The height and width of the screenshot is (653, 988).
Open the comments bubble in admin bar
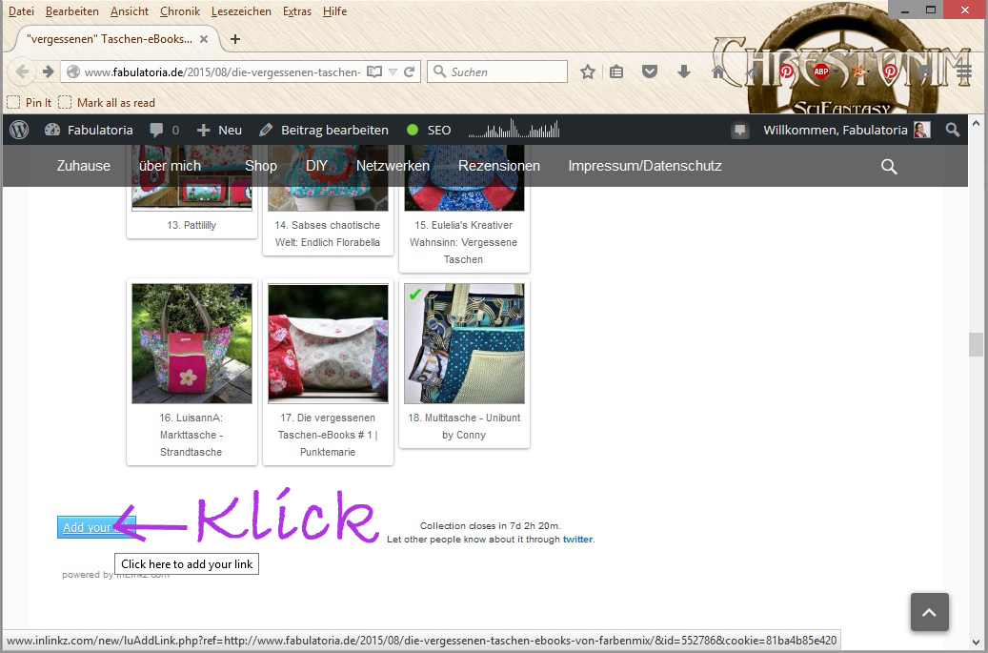click(x=164, y=130)
